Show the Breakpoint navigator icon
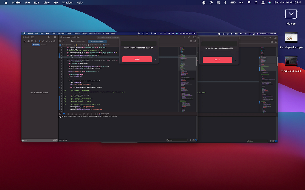305x190 pixels. [x=51, y=41]
